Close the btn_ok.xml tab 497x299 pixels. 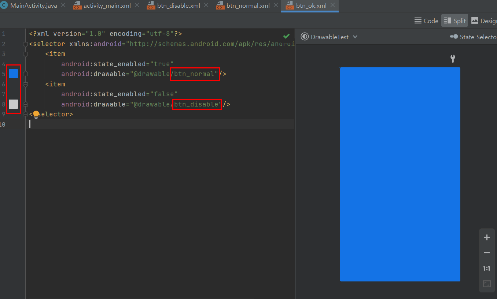click(x=332, y=5)
